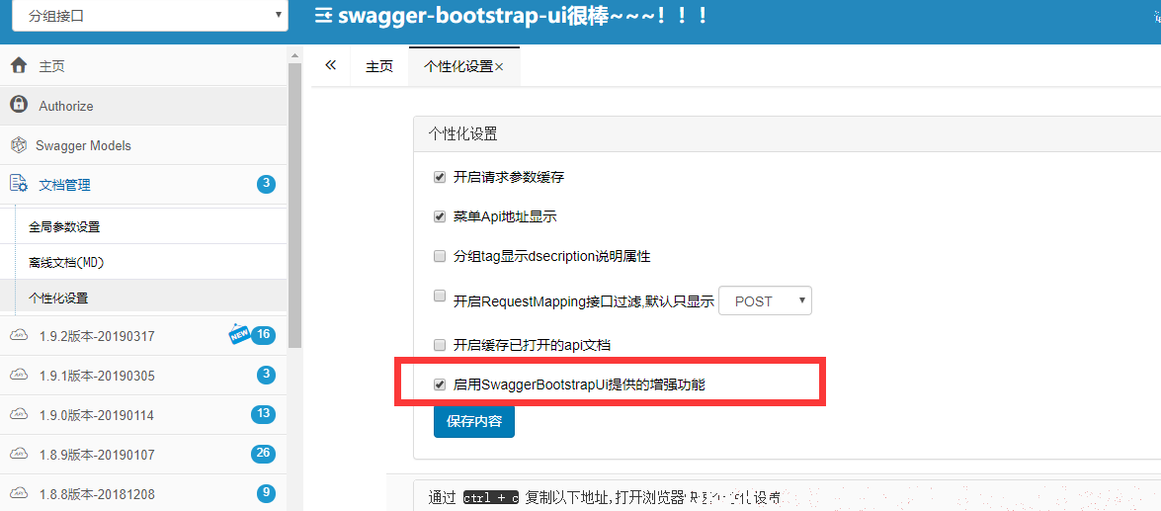Open the POST request method dropdown

pyautogui.click(x=765, y=300)
